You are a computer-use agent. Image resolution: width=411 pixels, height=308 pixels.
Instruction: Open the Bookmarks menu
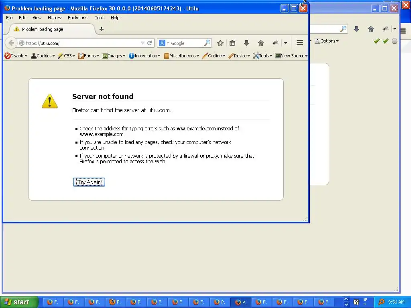click(x=78, y=18)
